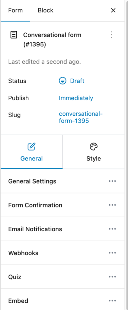Screen dimensions: 128x310
Task: Change status by clicking Draft
Action: pos(77,81)
